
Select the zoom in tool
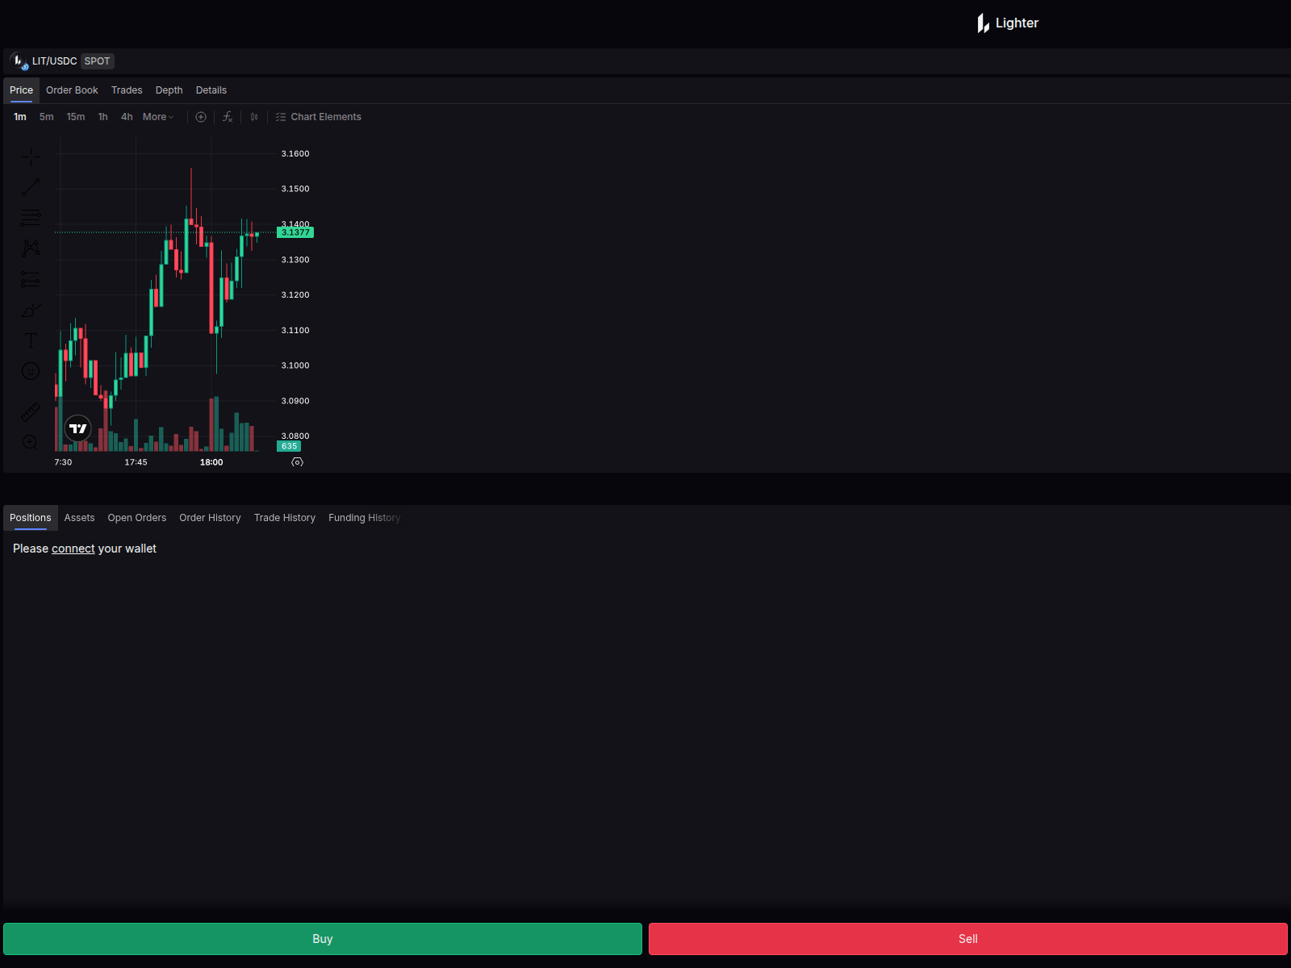[x=31, y=442]
